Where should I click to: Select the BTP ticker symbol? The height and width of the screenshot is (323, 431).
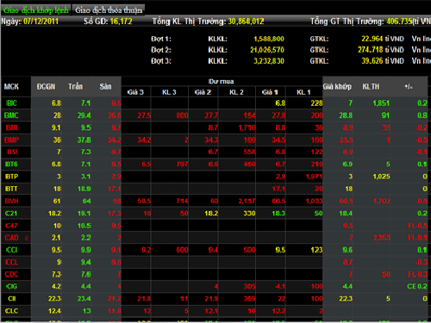11,177
